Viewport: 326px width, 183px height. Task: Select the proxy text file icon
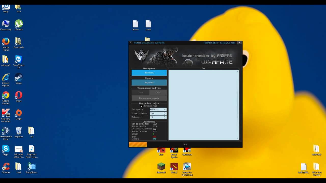point(148,25)
